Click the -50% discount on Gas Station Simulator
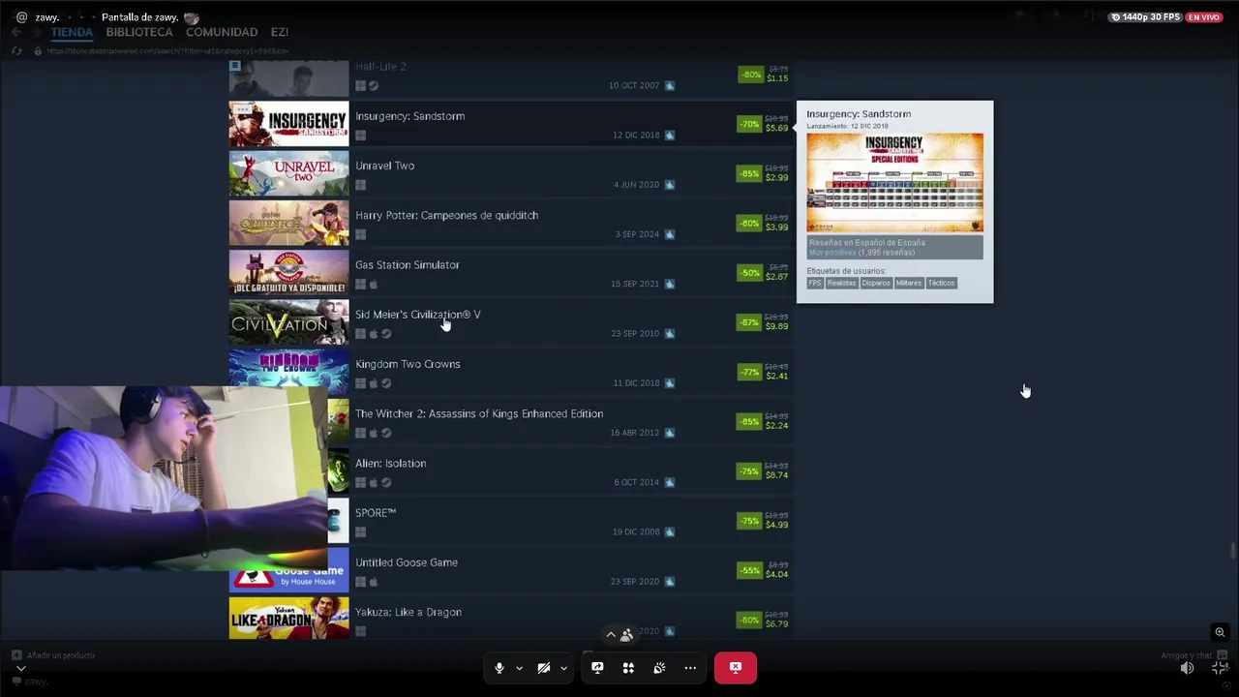This screenshot has width=1239, height=697. pyautogui.click(x=749, y=273)
